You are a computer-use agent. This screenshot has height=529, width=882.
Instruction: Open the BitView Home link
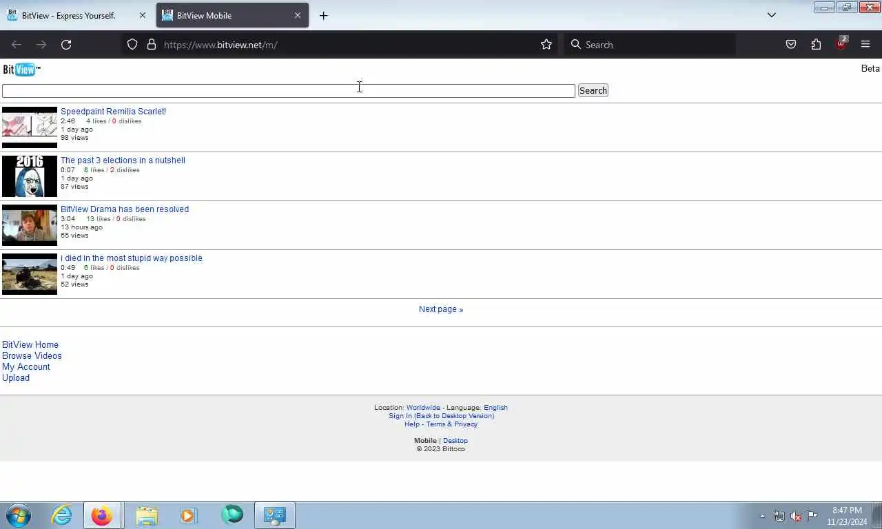pyautogui.click(x=30, y=345)
